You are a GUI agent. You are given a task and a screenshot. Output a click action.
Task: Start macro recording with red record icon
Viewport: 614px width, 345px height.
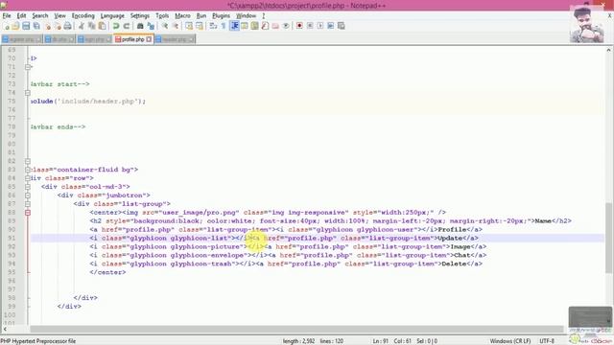[299, 26]
